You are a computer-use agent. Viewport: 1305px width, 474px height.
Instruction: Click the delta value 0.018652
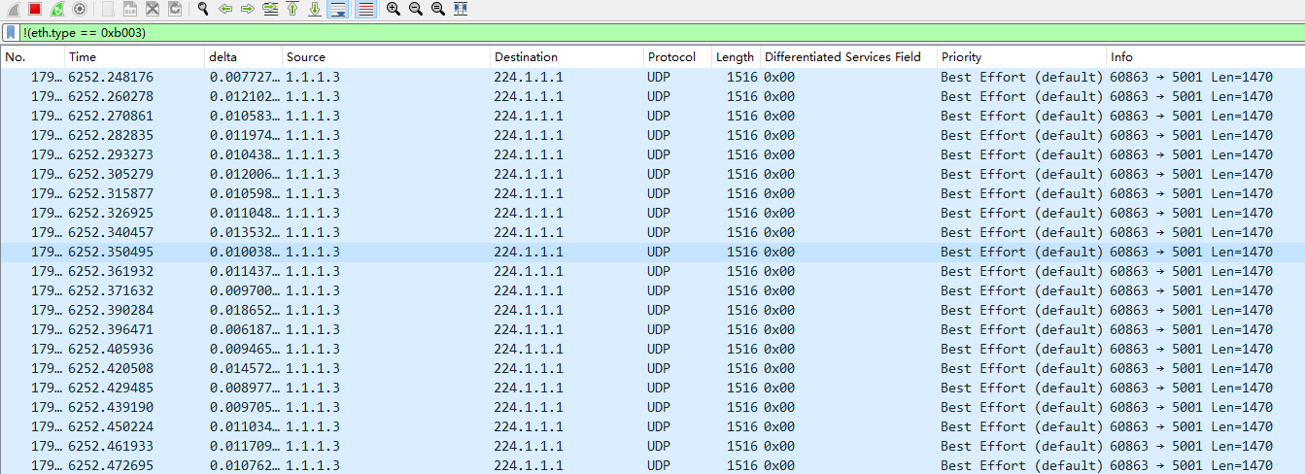[x=245, y=310]
